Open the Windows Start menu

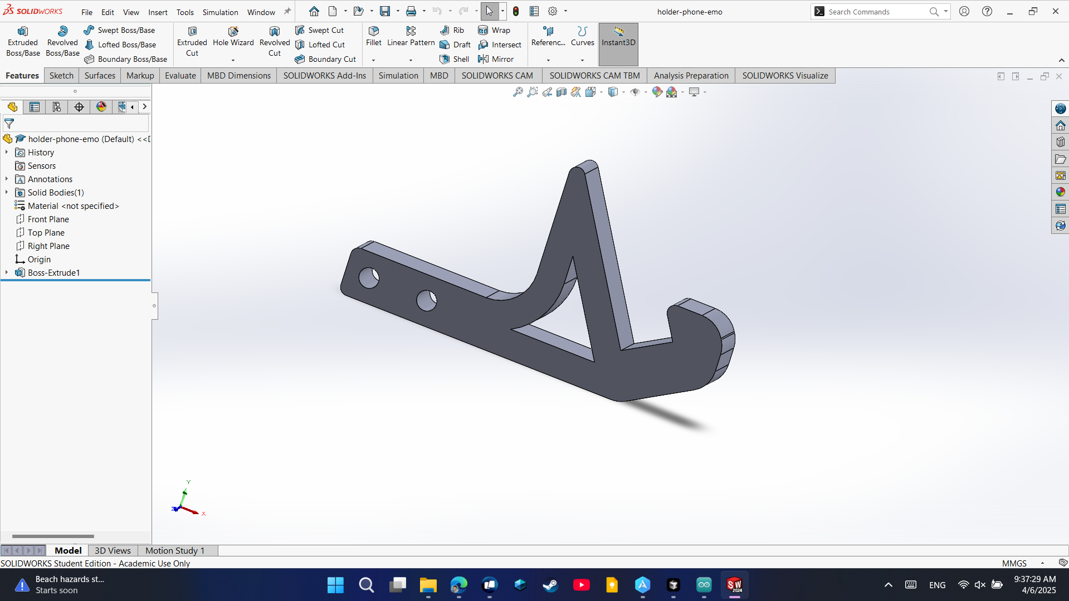tap(335, 585)
